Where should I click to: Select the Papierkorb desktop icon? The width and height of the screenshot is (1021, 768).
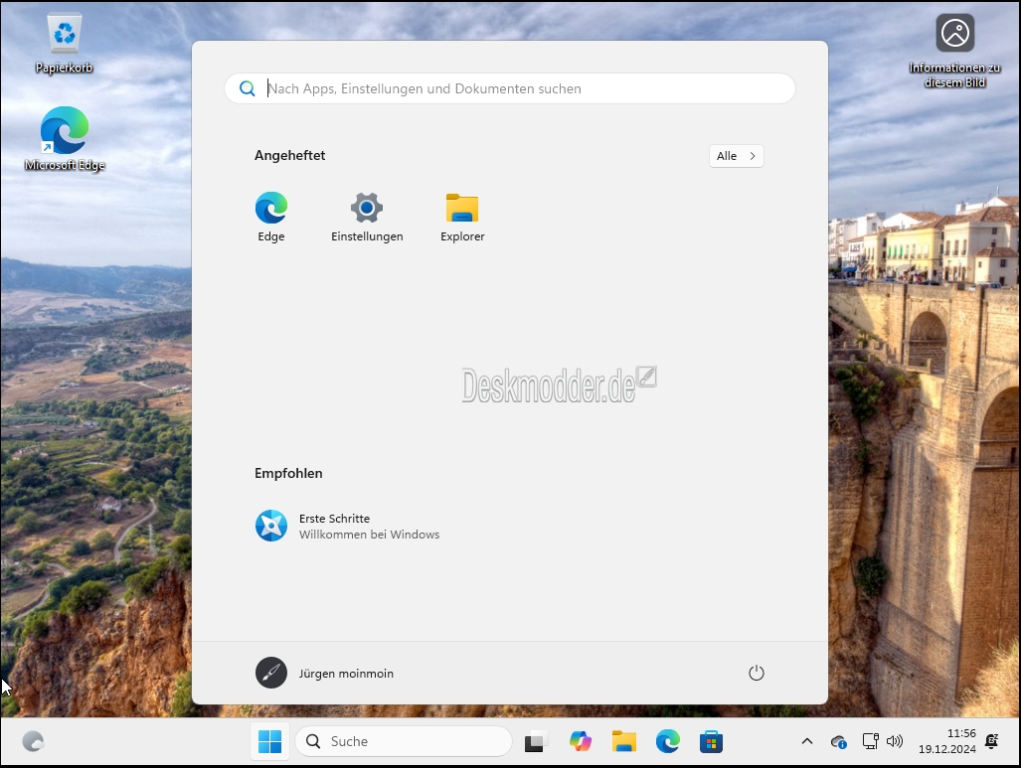(x=64, y=43)
